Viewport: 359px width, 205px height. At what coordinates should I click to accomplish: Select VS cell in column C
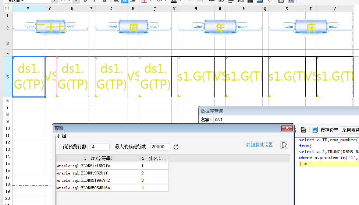(x=51, y=77)
